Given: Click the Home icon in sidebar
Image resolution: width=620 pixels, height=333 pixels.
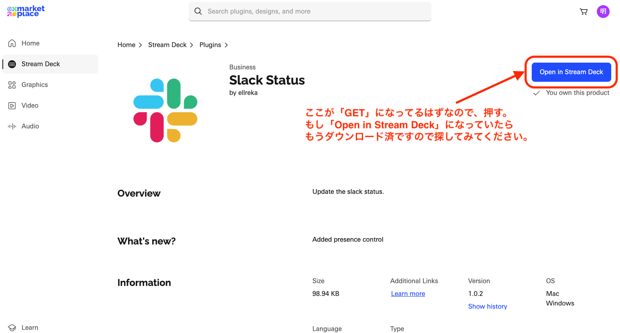Looking at the screenshot, I should (x=12, y=43).
